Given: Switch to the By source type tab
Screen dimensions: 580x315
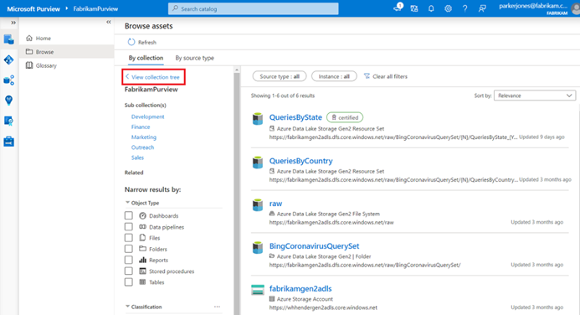Looking at the screenshot, I should (x=194, y=58).
